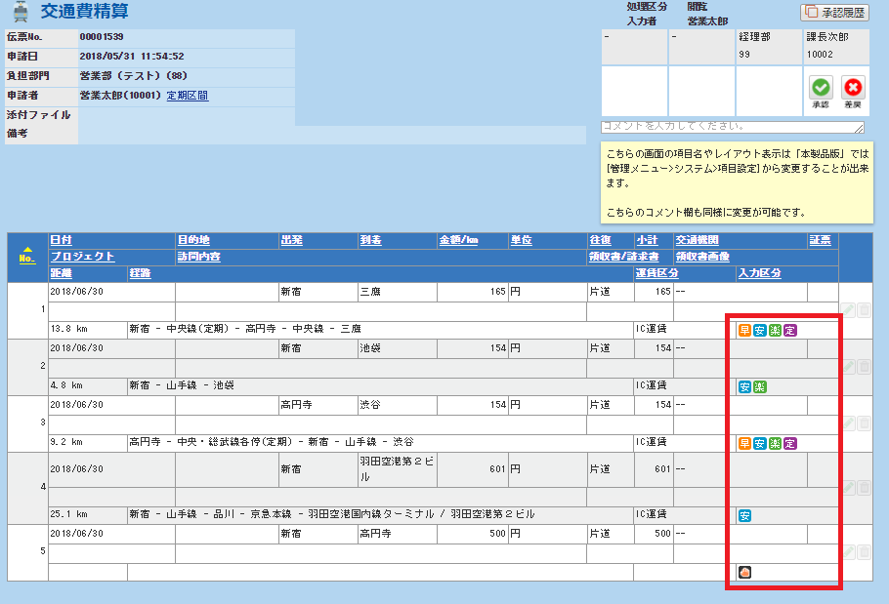Click the trash delete icon for row 2

click(864, 366)
